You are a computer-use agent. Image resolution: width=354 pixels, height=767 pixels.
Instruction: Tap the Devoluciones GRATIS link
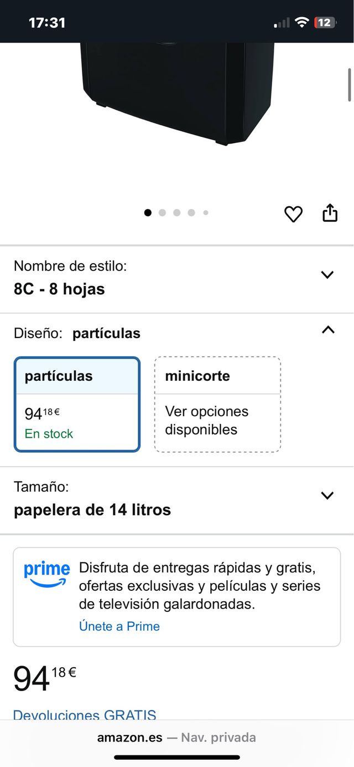tap(85, 715)
